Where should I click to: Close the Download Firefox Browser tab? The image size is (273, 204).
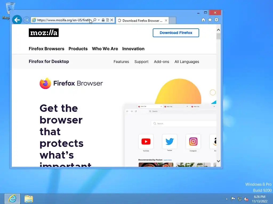pyautogui.click(x=166, y=20)
